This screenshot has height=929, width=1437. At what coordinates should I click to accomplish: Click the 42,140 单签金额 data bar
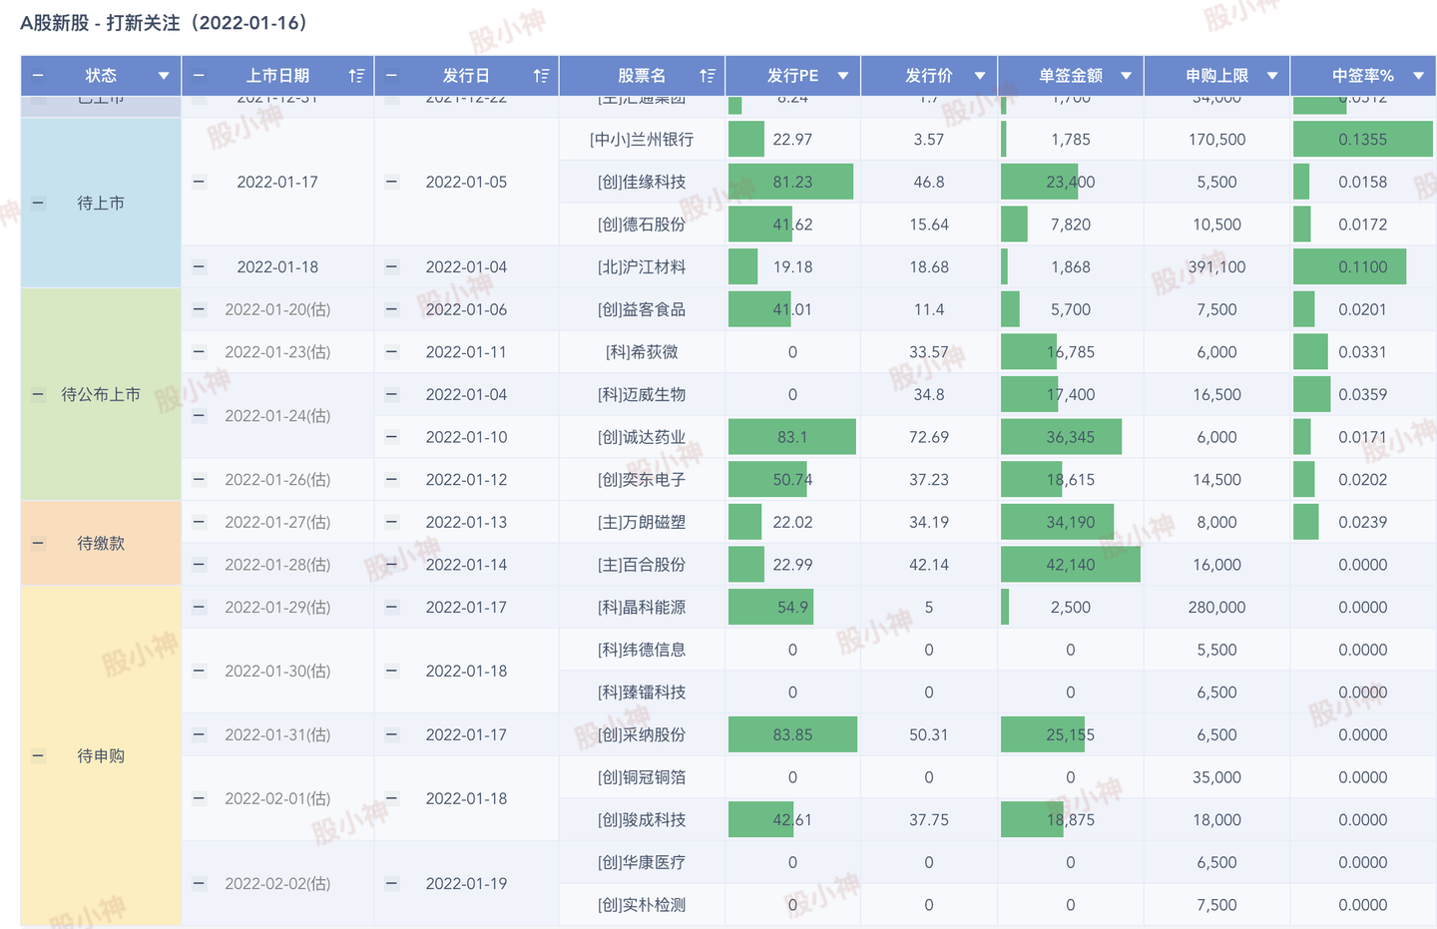[1070, 564]
